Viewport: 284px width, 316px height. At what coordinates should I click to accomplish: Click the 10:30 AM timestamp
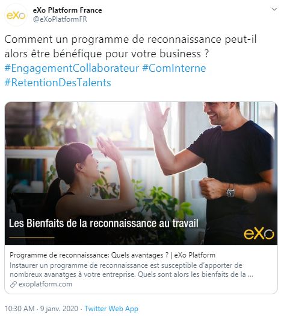tap(19, 309)
